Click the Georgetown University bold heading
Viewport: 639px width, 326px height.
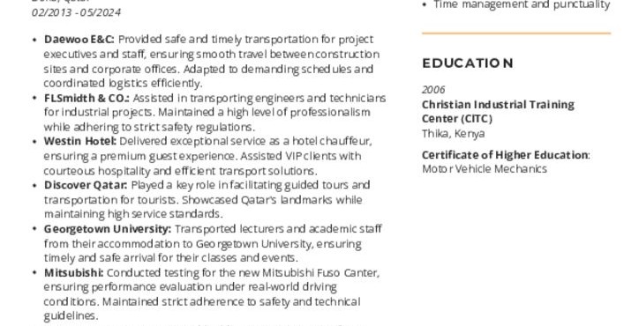108,229
